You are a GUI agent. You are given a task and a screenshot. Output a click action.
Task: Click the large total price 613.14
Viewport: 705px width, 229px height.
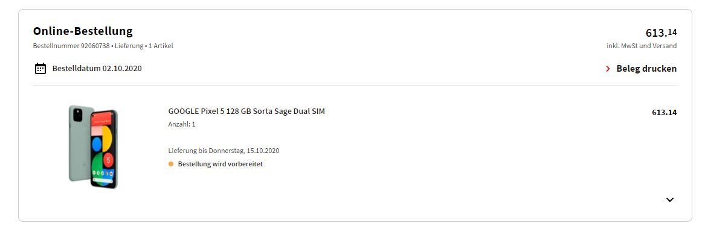661,33
